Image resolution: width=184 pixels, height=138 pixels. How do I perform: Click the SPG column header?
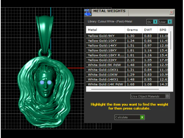coord(163,30)
